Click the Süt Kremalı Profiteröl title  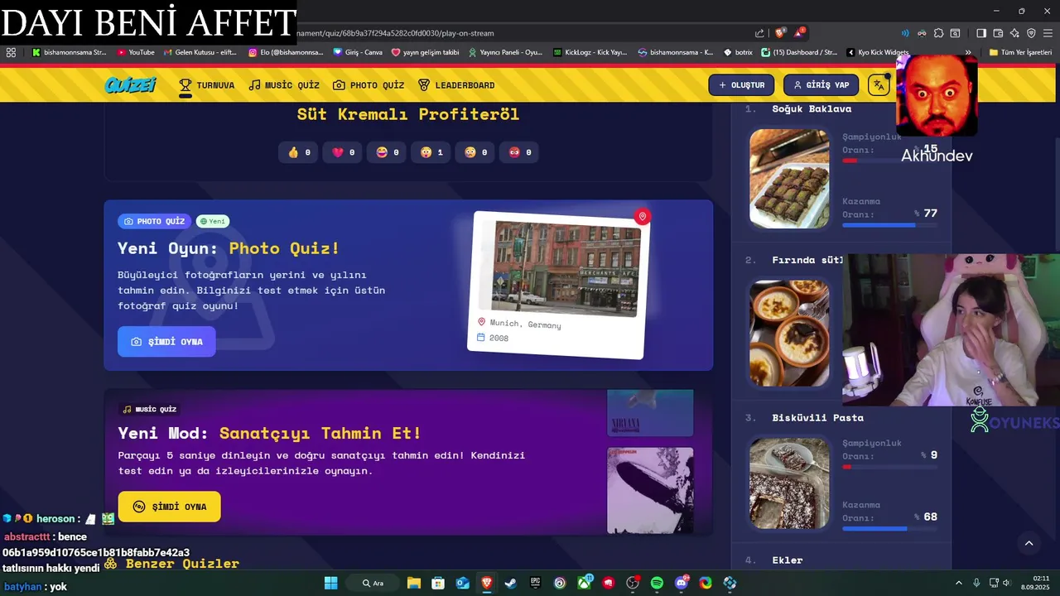coord(408,114)
